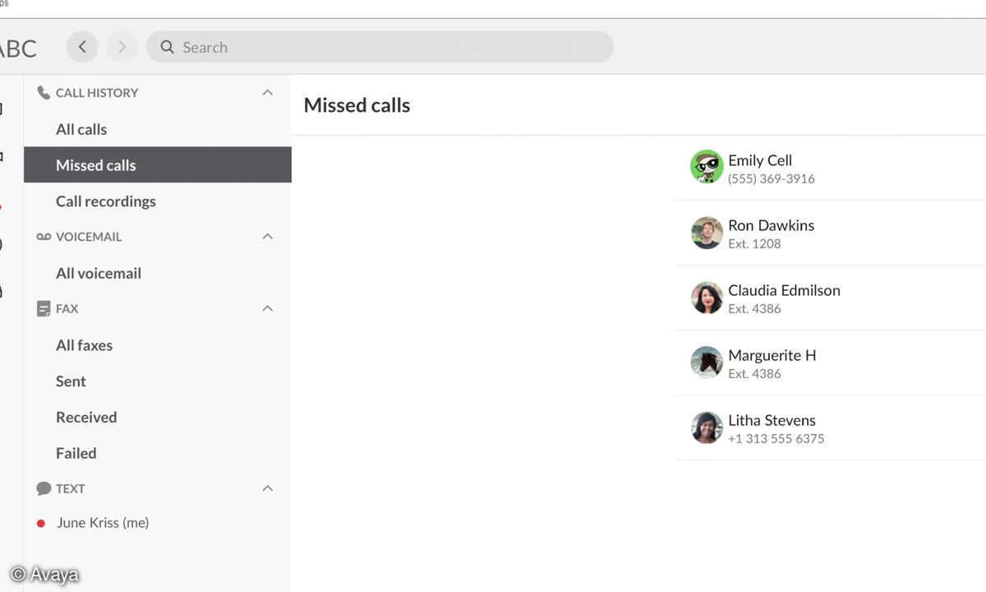
Task: Collapse the Fax section chevron
Action: [x=267, y=309]
